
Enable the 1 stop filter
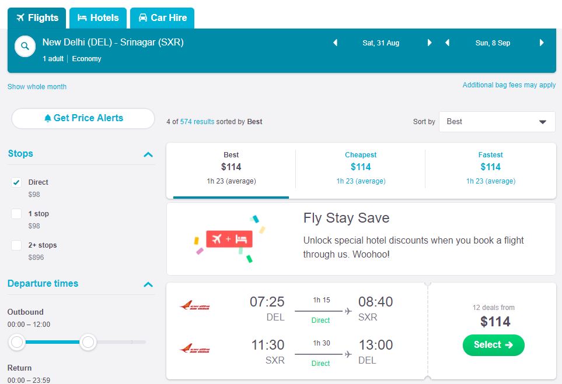[16, 214]
